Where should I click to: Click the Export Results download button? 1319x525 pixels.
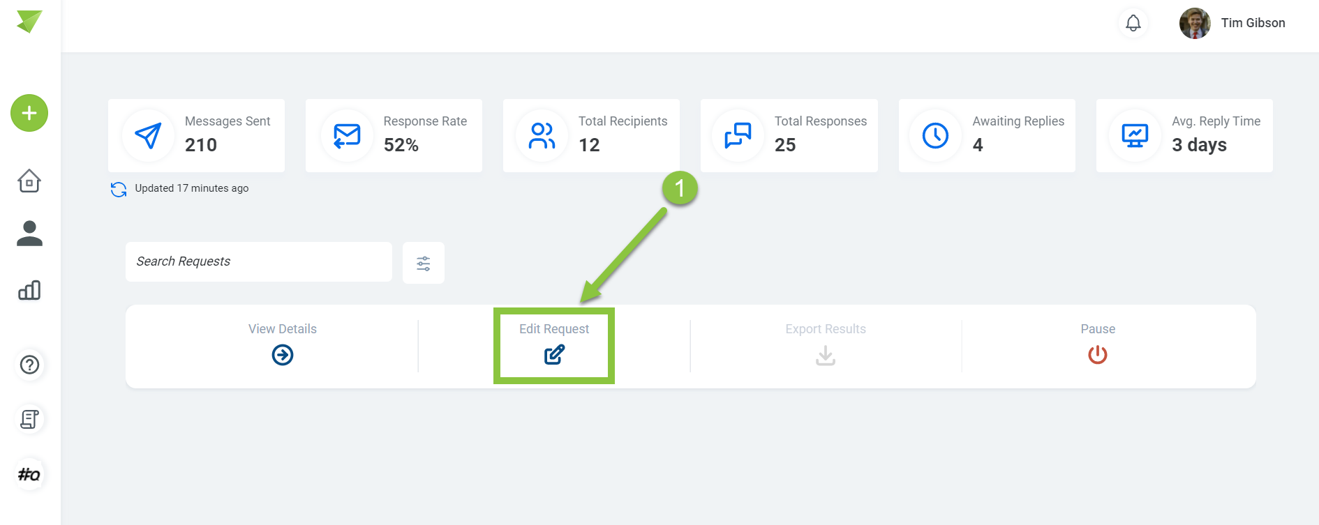point(826,356)
